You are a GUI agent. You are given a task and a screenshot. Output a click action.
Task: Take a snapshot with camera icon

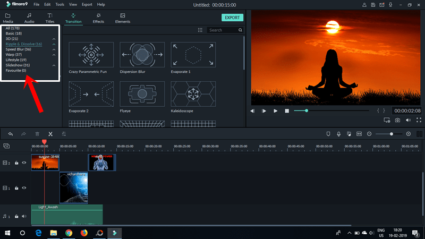tap(397, 120)
